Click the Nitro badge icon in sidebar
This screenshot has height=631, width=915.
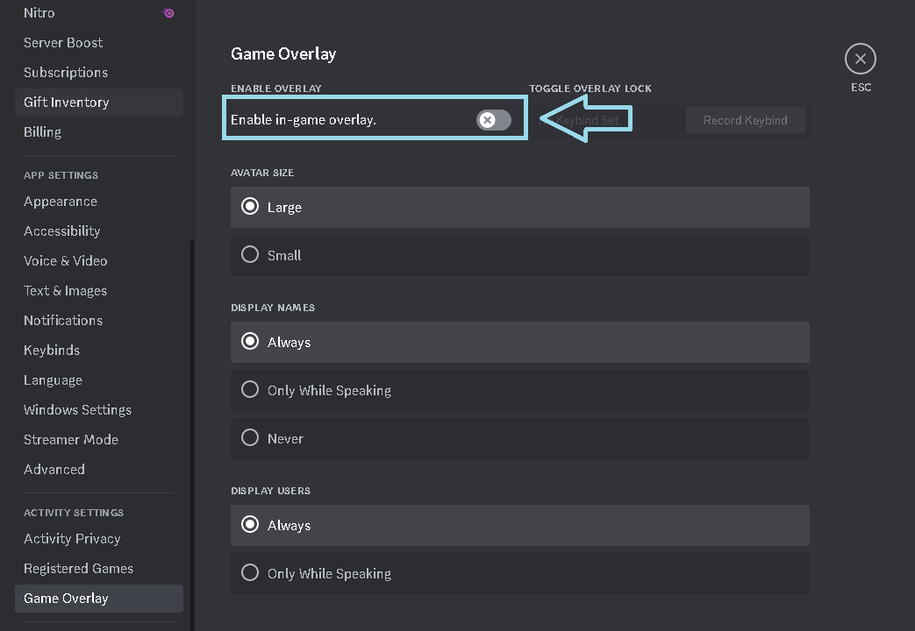(168, 13)
